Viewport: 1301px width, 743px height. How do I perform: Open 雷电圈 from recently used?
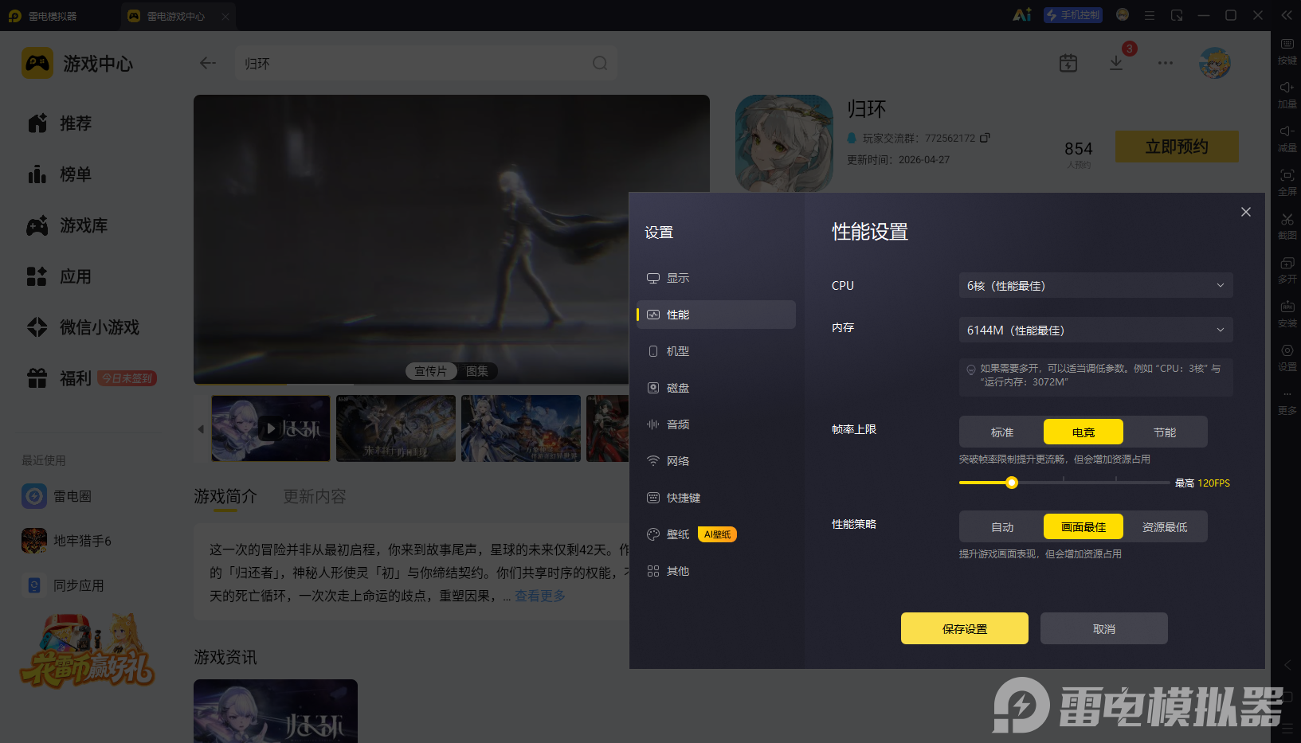[57, 496]
